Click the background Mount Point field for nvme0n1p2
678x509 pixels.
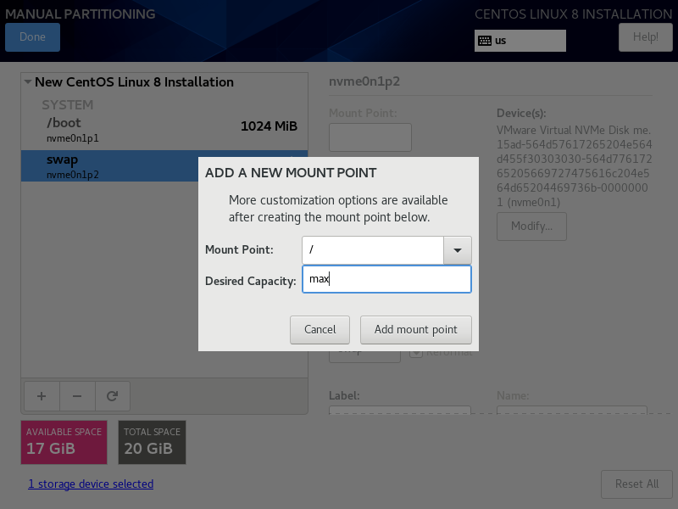[370, 137]
